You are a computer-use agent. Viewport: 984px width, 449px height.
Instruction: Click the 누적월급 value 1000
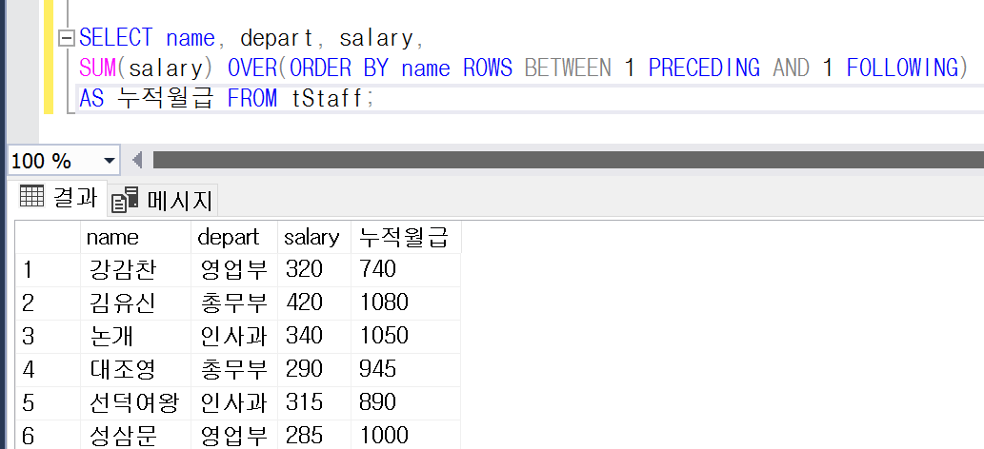click(x=406, y=435)
